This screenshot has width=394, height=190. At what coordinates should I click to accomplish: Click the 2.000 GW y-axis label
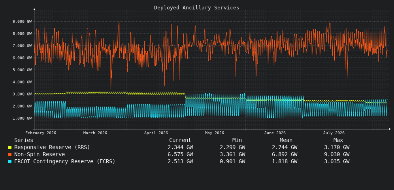[x=22, y=106]
